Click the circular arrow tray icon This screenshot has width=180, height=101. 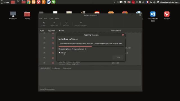pos(125,2)
